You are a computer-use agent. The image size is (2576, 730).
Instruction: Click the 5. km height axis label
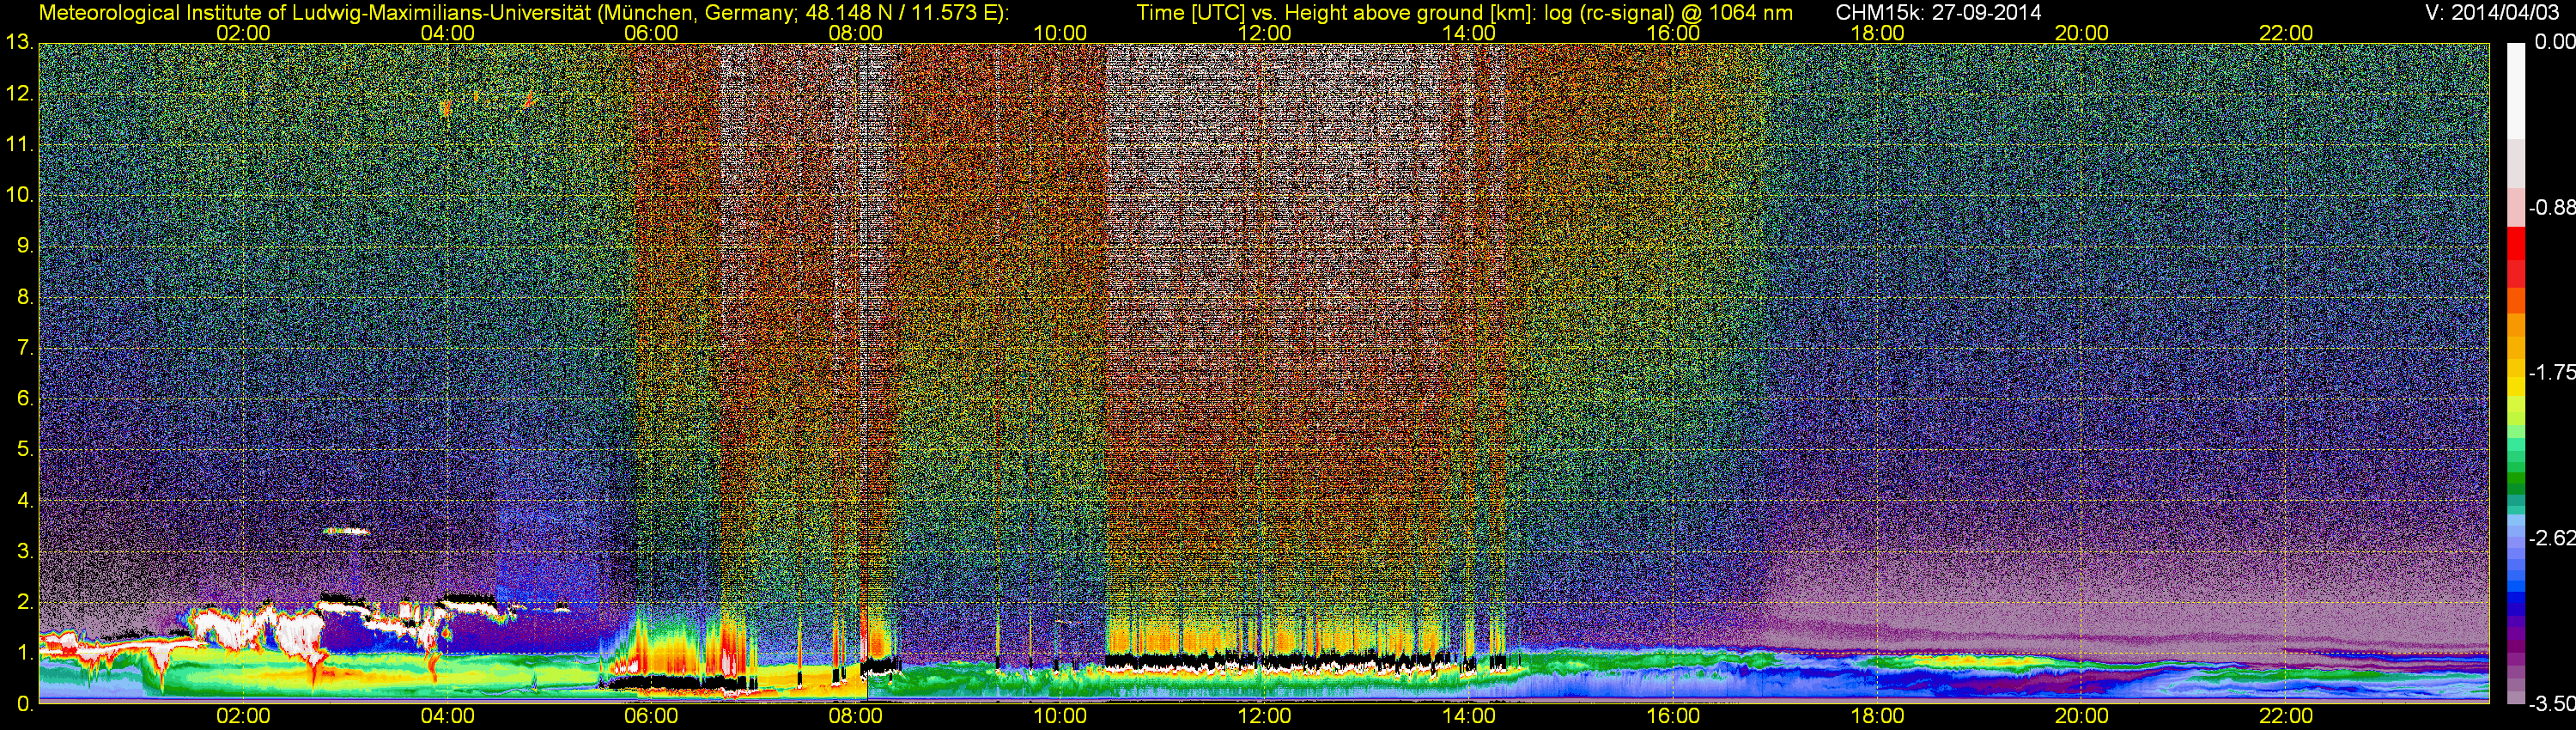(x=25, y=450)
